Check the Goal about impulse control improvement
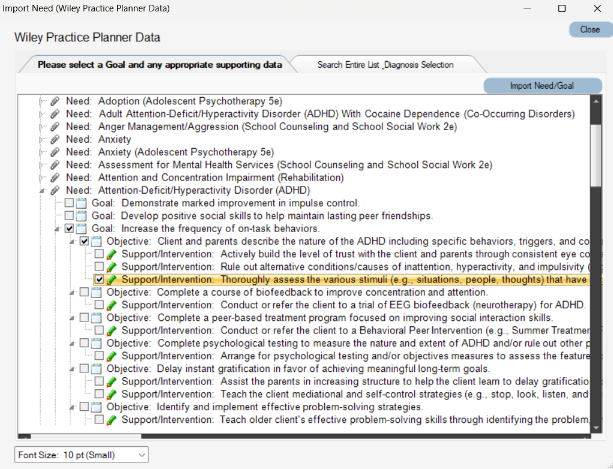Viewport: 613px width, 469px height. tap(68, 203)
